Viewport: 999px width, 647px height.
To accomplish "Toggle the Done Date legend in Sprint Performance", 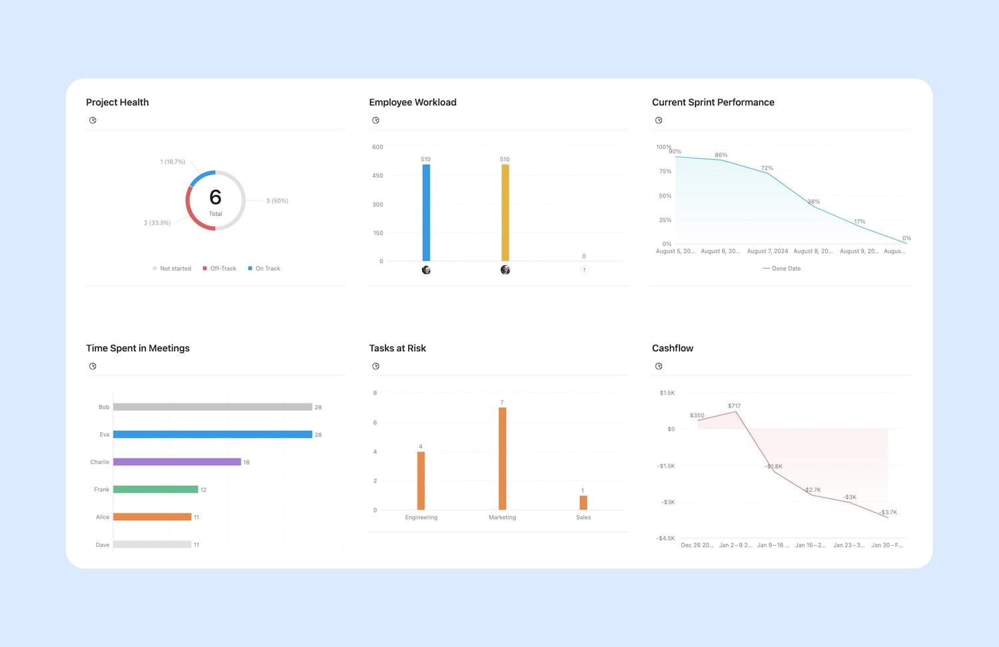I will click(x=781, y=268).
